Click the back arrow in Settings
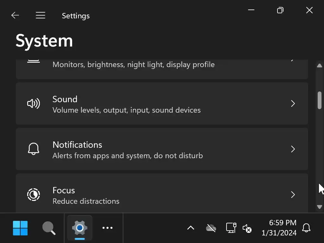 [15, 16]
